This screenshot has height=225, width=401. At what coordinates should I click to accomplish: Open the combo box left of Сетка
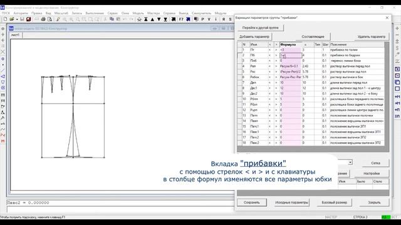[350, 162]
